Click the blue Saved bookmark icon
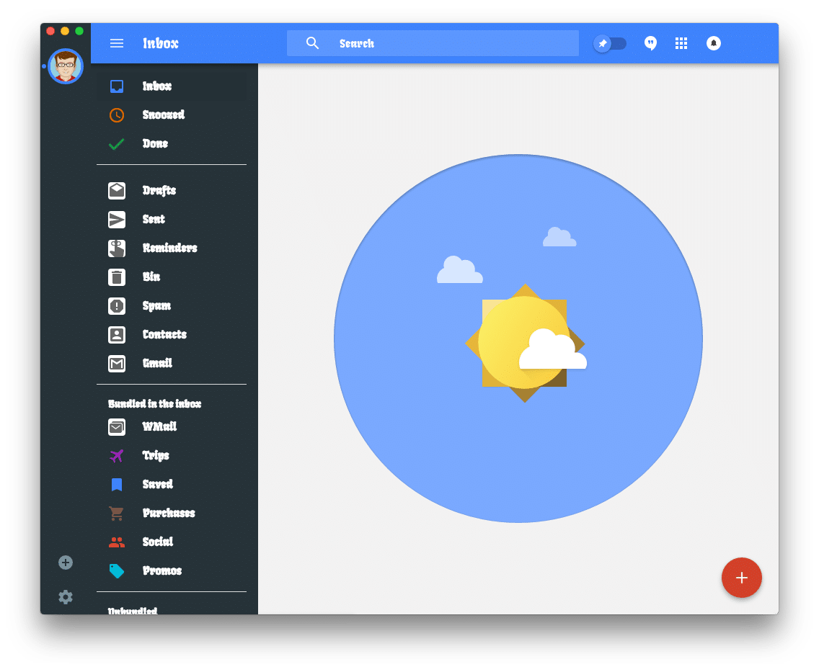Image resolution: width=819 pixels, height=672 pixels. point(117,485)
